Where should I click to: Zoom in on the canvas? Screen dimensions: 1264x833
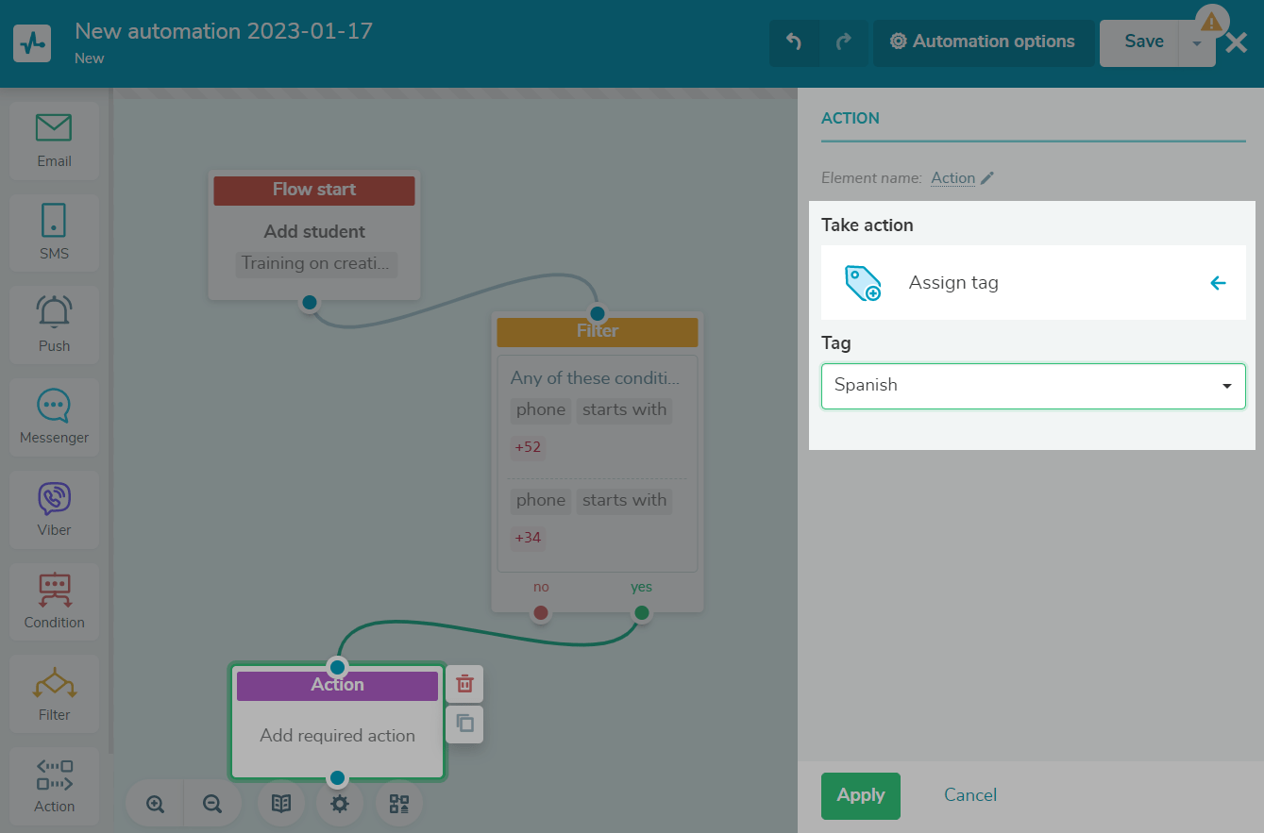click(x=156, y=804)
